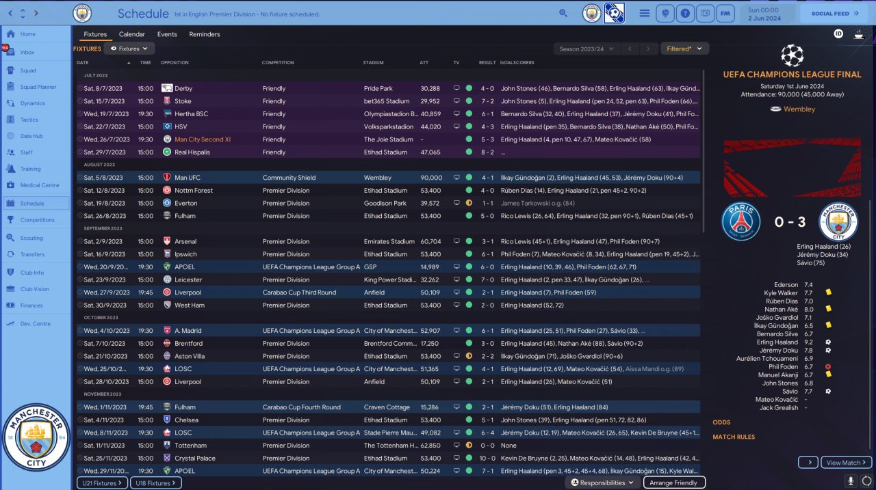
Task: Switch to the Reminders tab
Action: click(205, 34)
